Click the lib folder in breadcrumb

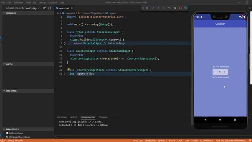pyautogui.click(x=58, y=13)
